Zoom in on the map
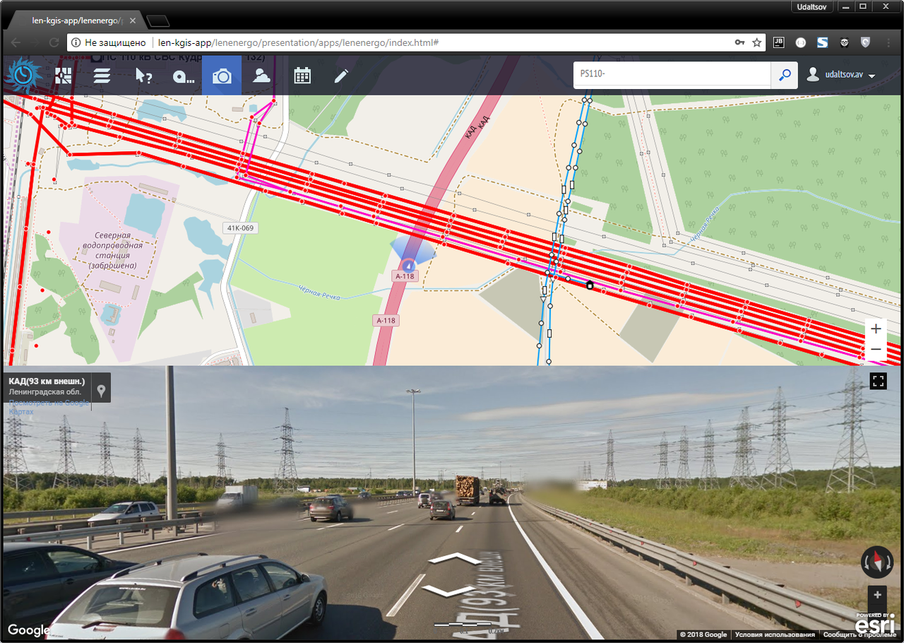904x643 pixels. pos(876,329)
